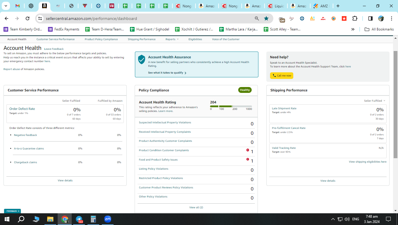Expand 'See what it takes to qualify'

coord(167,73)
